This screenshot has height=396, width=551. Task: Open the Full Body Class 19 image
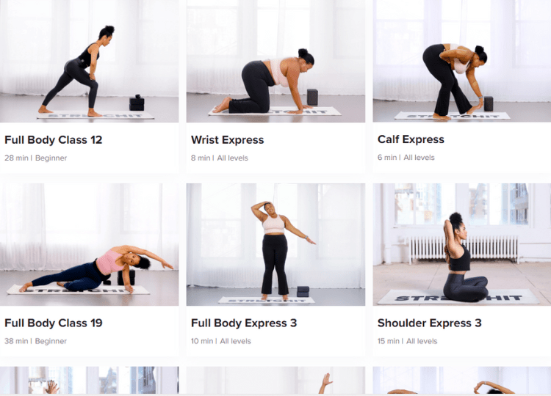point(89,244)
